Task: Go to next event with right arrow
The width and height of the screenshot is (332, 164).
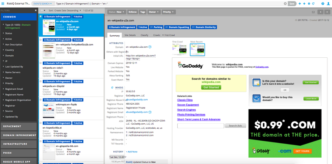Action: (327, 12)
